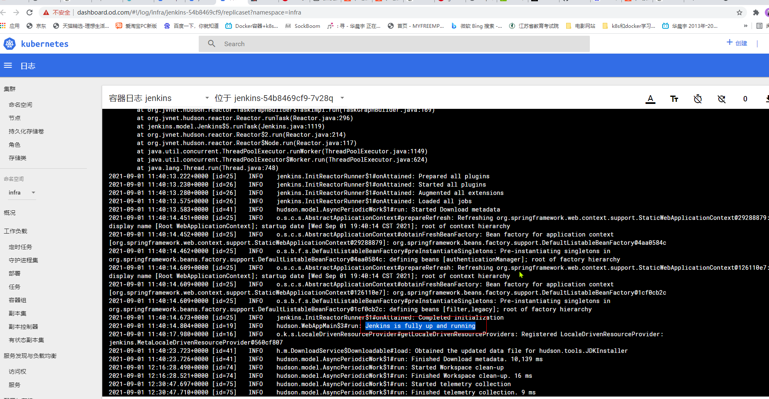This screenshot has width=769, height=399.
Task: Click the address bar URL
Action: pos(189,12)
